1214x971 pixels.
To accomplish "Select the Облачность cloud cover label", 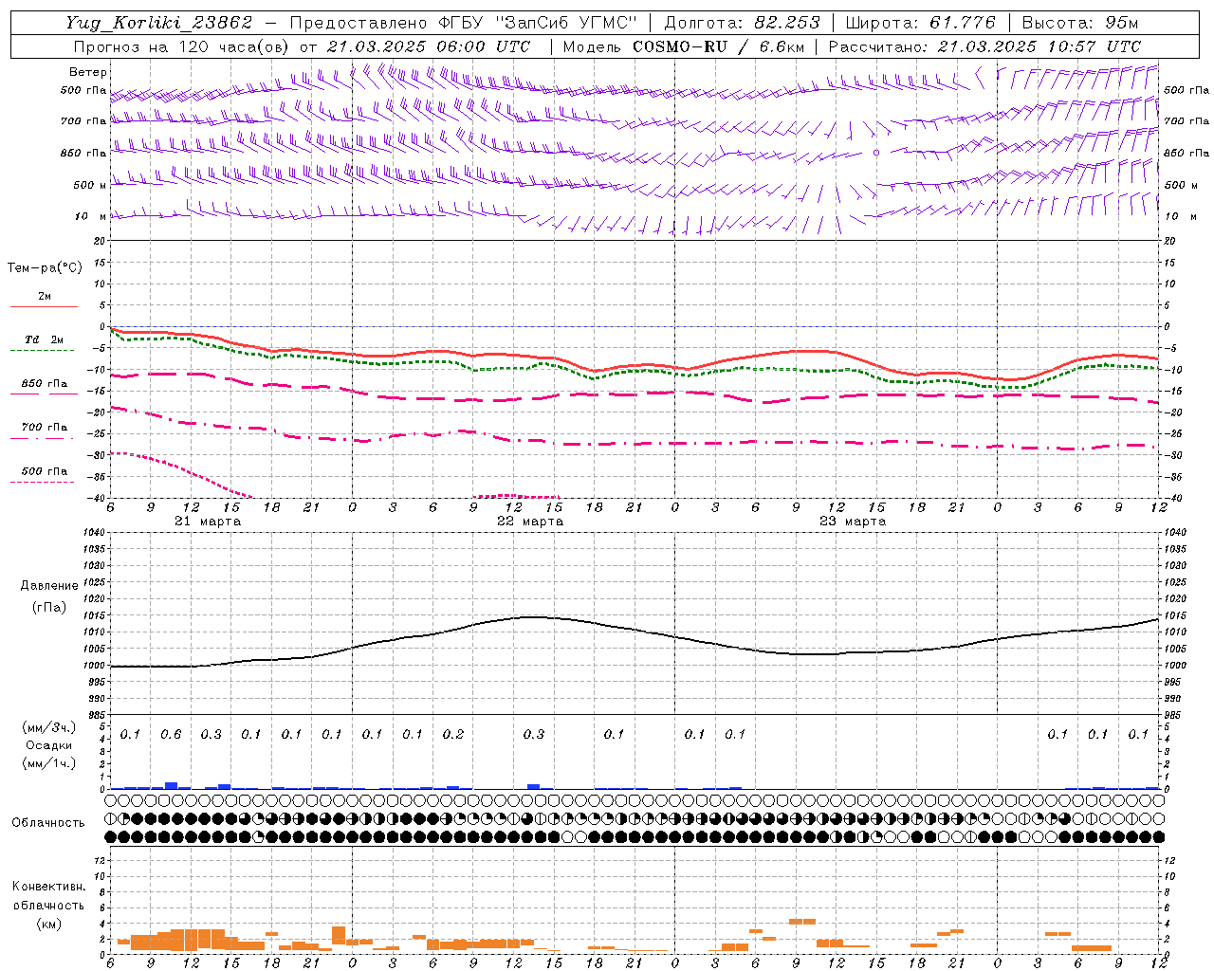I will coord(48,822).
